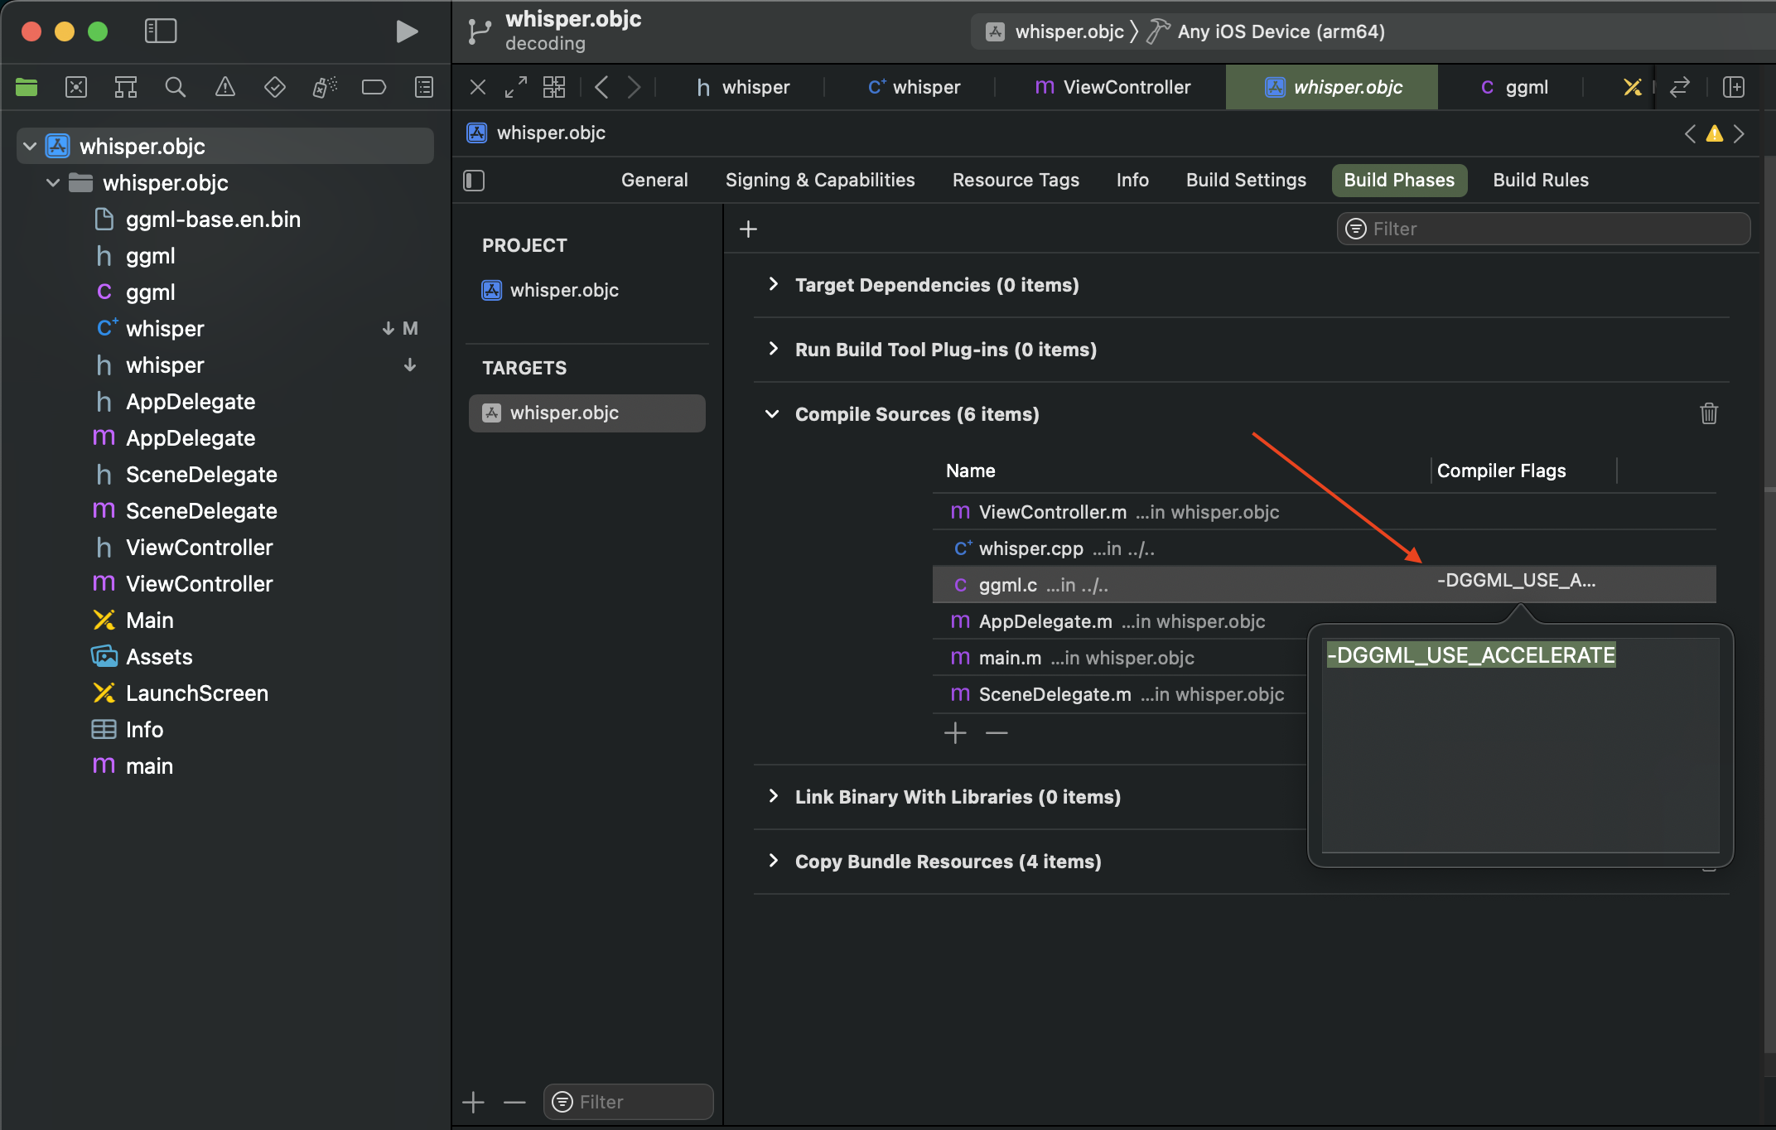The height and width of the screenshot is (1130, 1776).
Task: Open the General settings tab
Action: tap(654, 180)
